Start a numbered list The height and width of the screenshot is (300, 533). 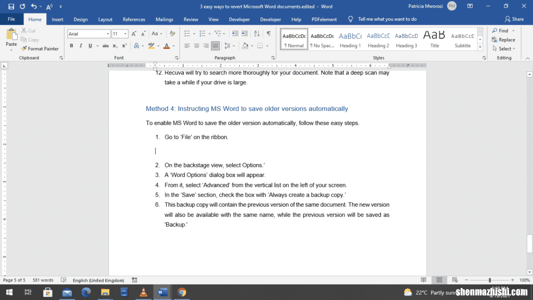pos(202,34)
